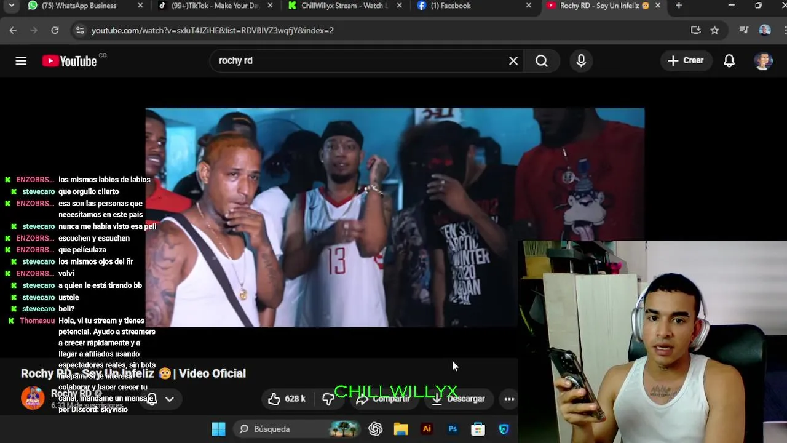Image resolution: width=787 pixels, height=443 pixels.
Task: Open YouTube notifications bell
Action: 729,61
